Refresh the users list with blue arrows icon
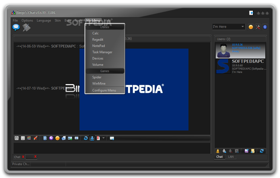Viewport: 280px width, 178px height. pyautogui.click(x=262, y=151)
